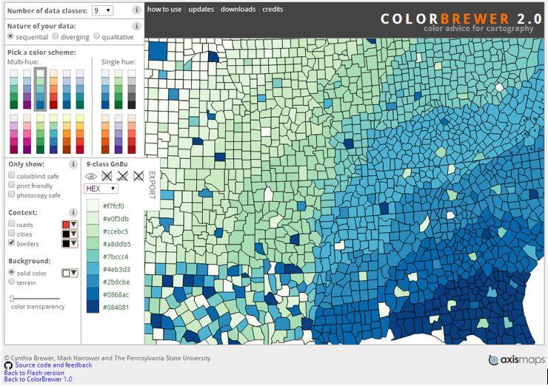Screen dimensions: 548x386
Task: Click the axismaps logo
Action: click(517, 360)
